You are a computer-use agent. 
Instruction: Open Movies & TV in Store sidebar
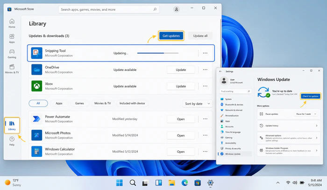tap(12, 69)
